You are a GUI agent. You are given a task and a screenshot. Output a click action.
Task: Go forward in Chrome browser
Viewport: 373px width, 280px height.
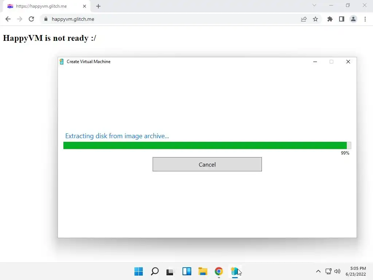coord(20,19)
